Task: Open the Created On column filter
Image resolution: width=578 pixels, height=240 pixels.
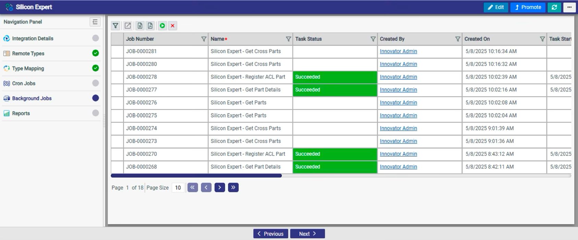Action: (x=542, y=39)
